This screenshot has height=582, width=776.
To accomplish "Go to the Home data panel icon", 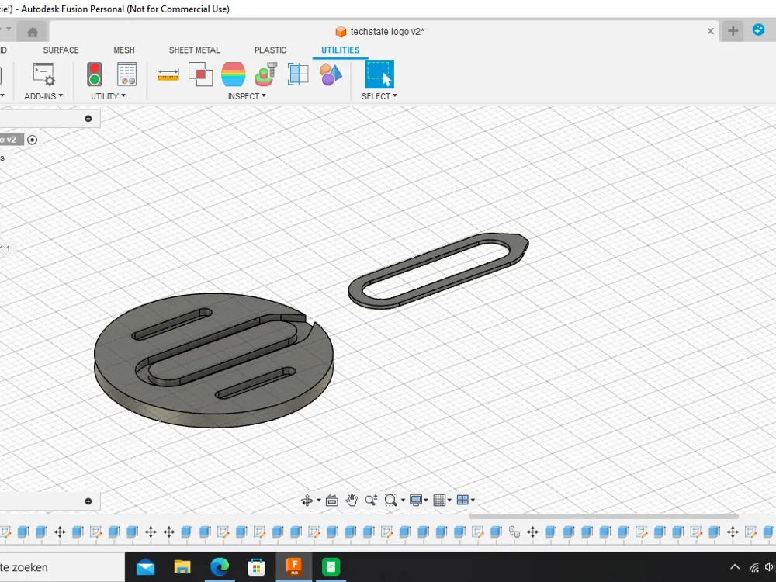I will point(32,32).
